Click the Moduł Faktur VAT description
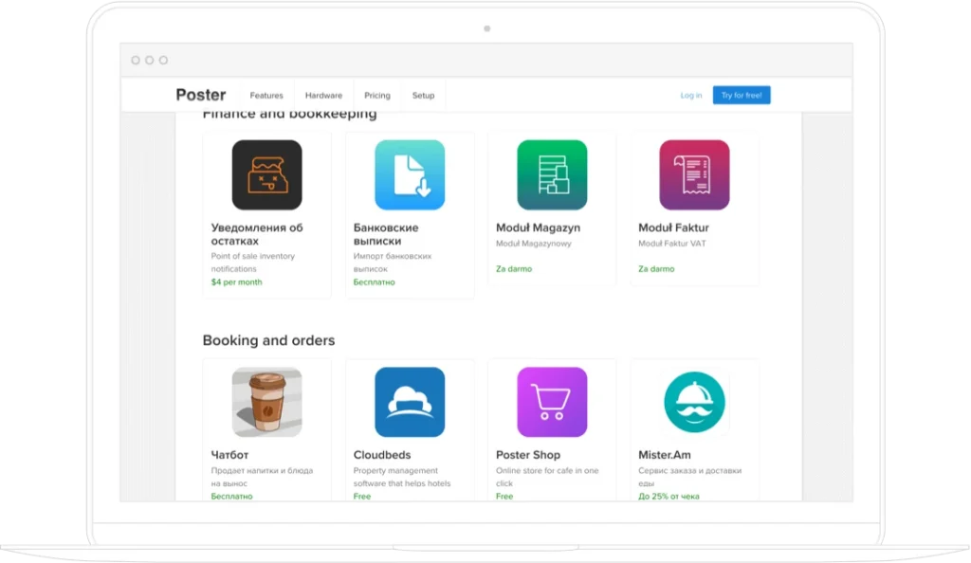The width and height of the screenshot is (971, 563). (672, 244)
